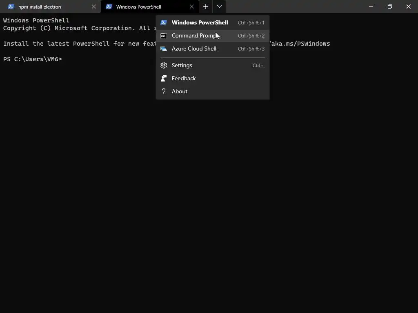Open a new Windows PowerShell profile from menu

[213, 23]
